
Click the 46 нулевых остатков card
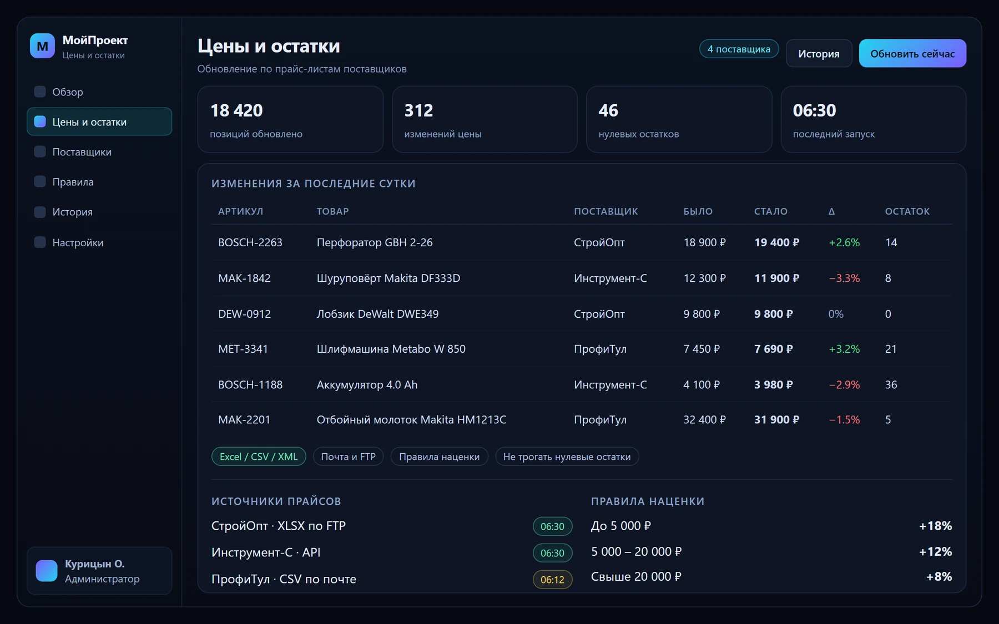679,119
